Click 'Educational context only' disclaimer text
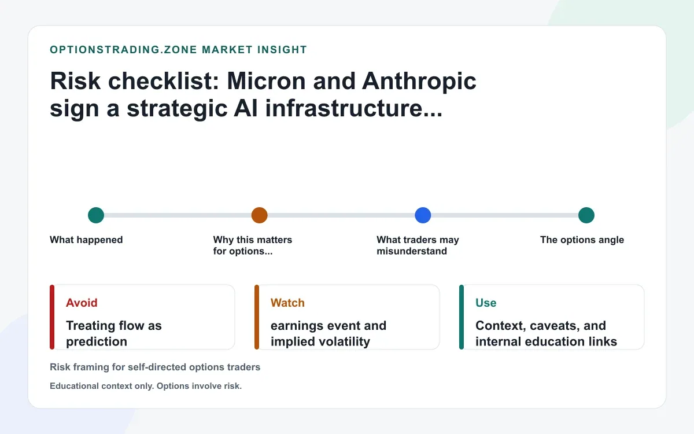The width and height of the screenshot is (694, 434). 146,386
